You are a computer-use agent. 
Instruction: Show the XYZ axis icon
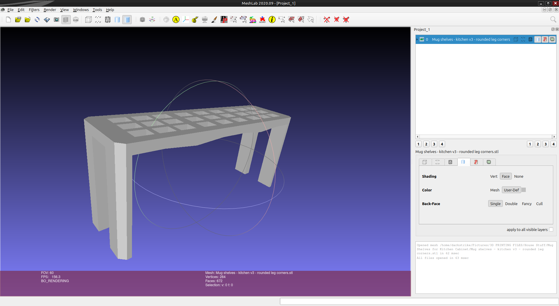click(152, 19)
